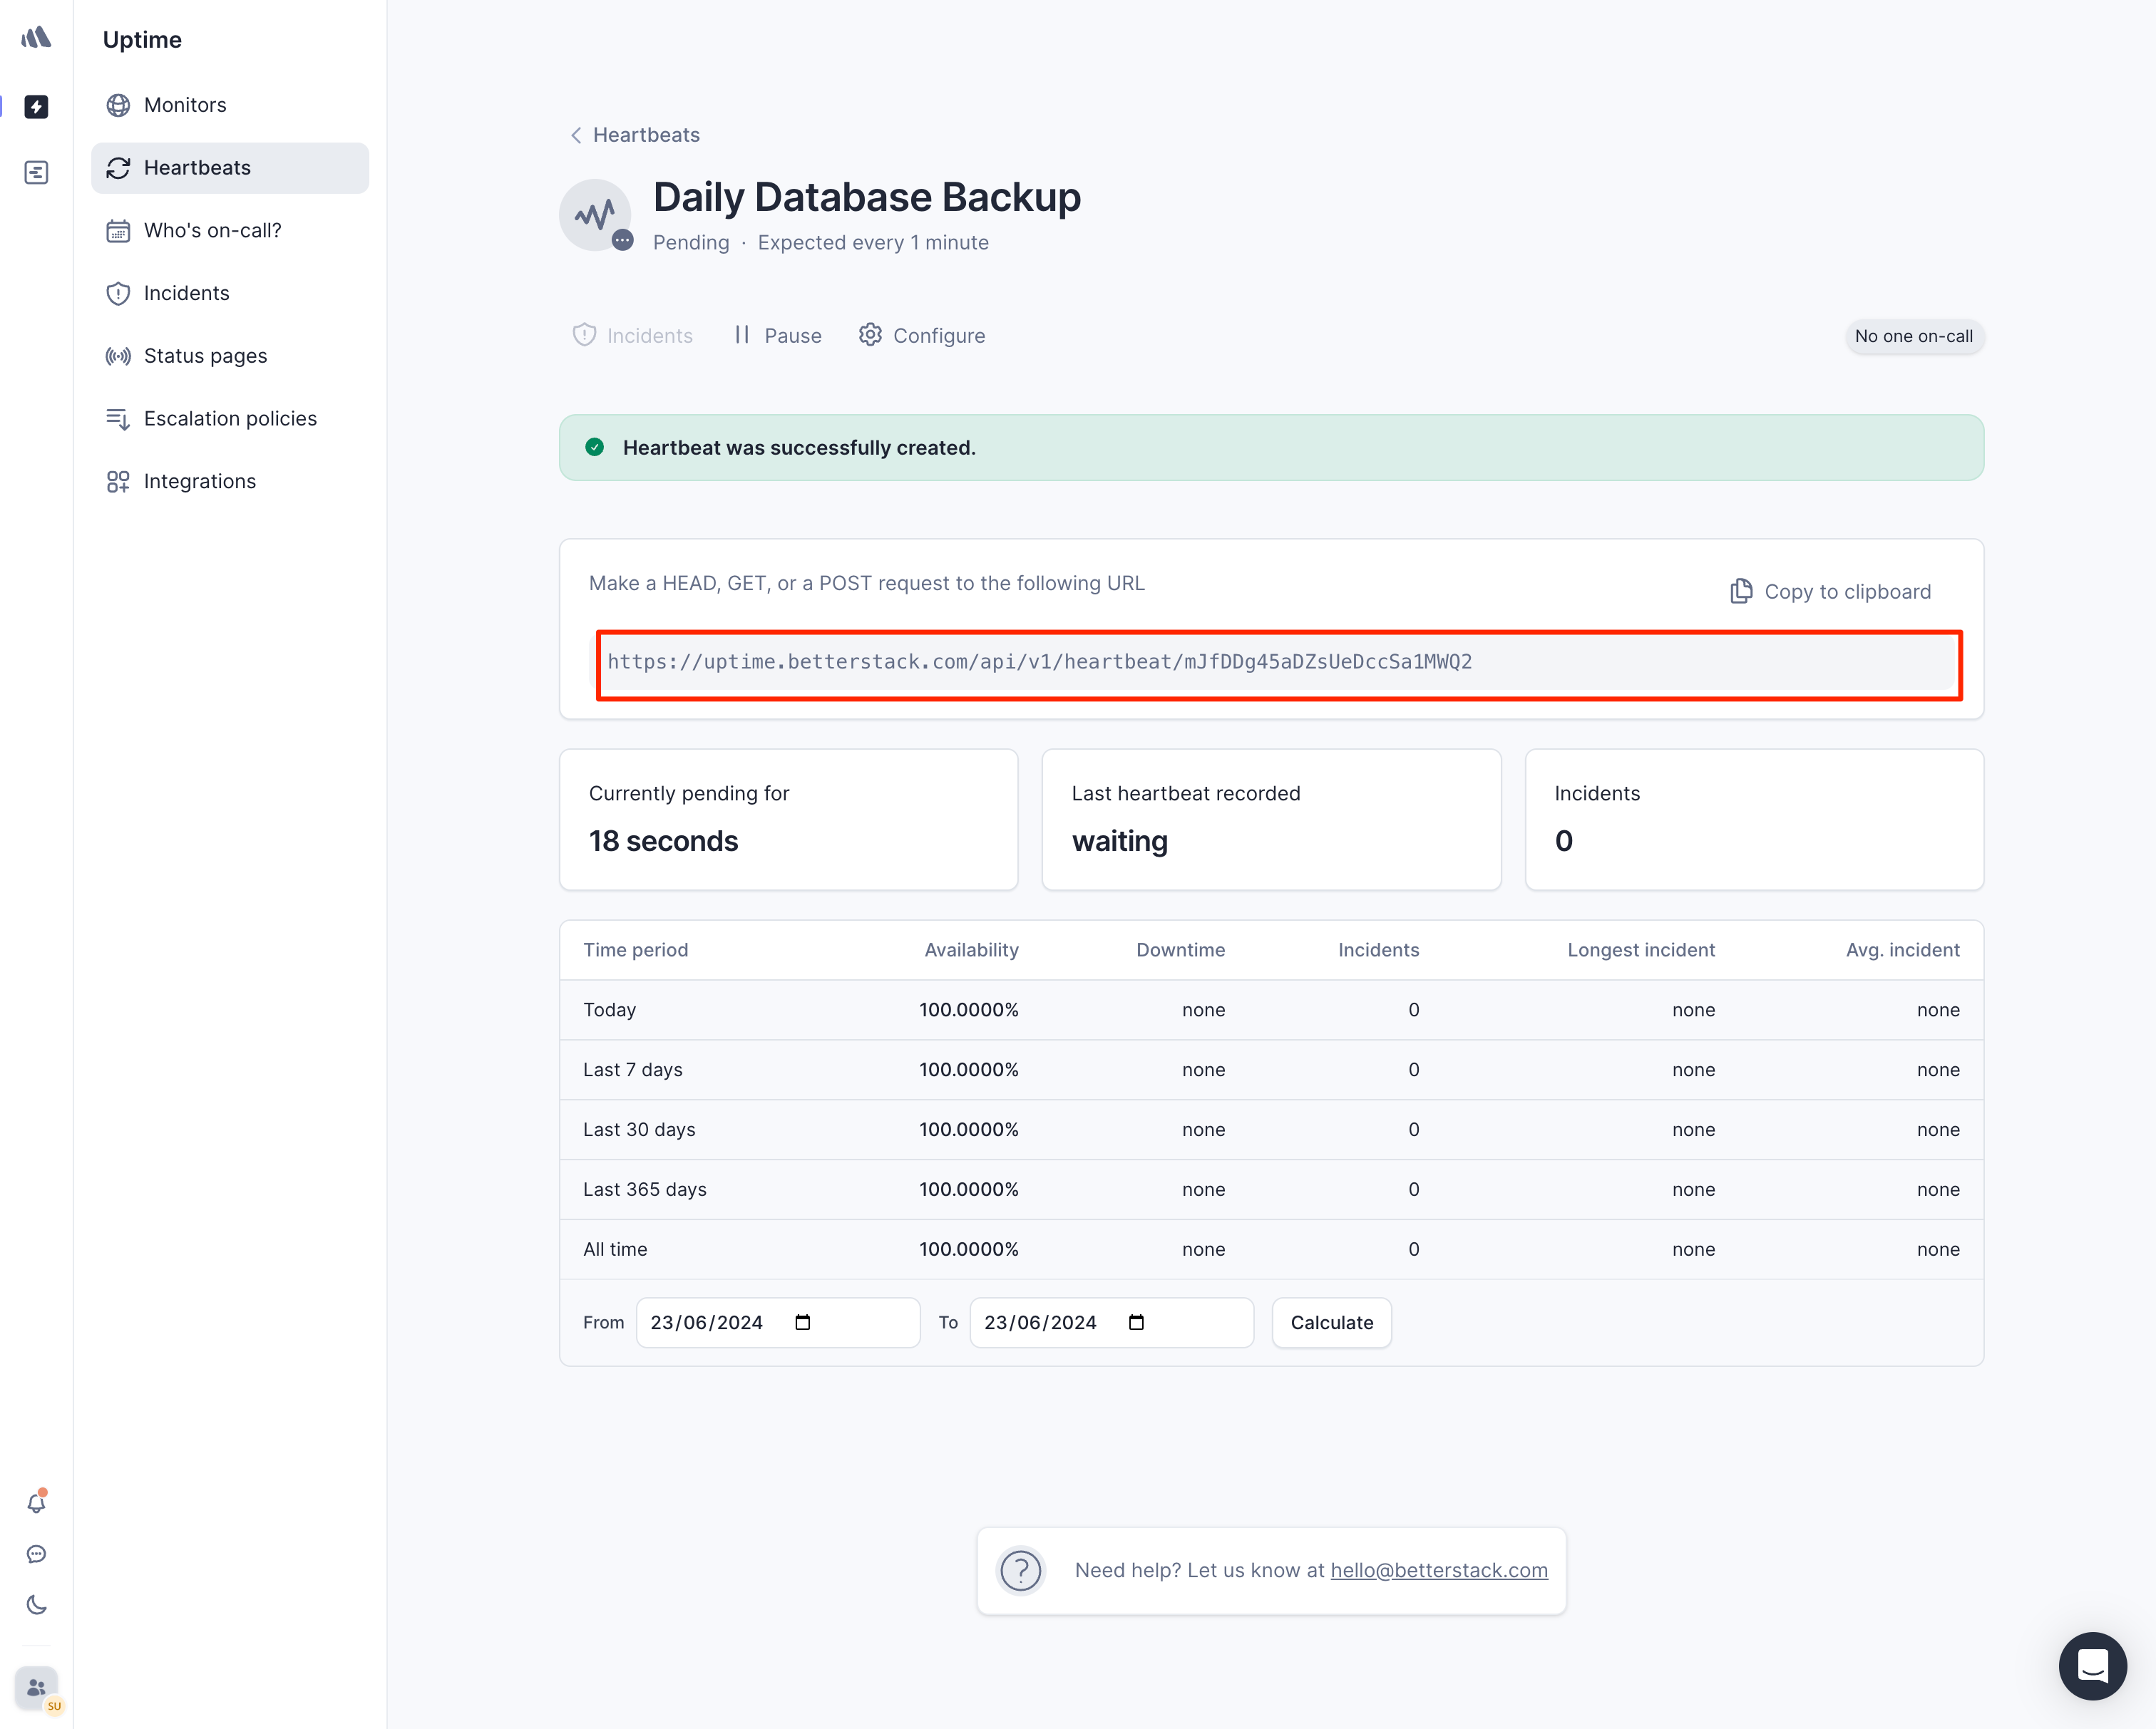The height and width of the screenshot is (1729, 2156).
Task: Click the Incidents shield icon in sidebar
Action: coord(118,293)
